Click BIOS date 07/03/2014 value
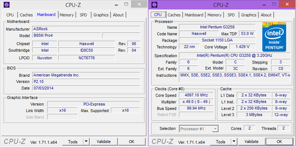The width and height of the screenshot is (296, 147). [x=86, y=88]
